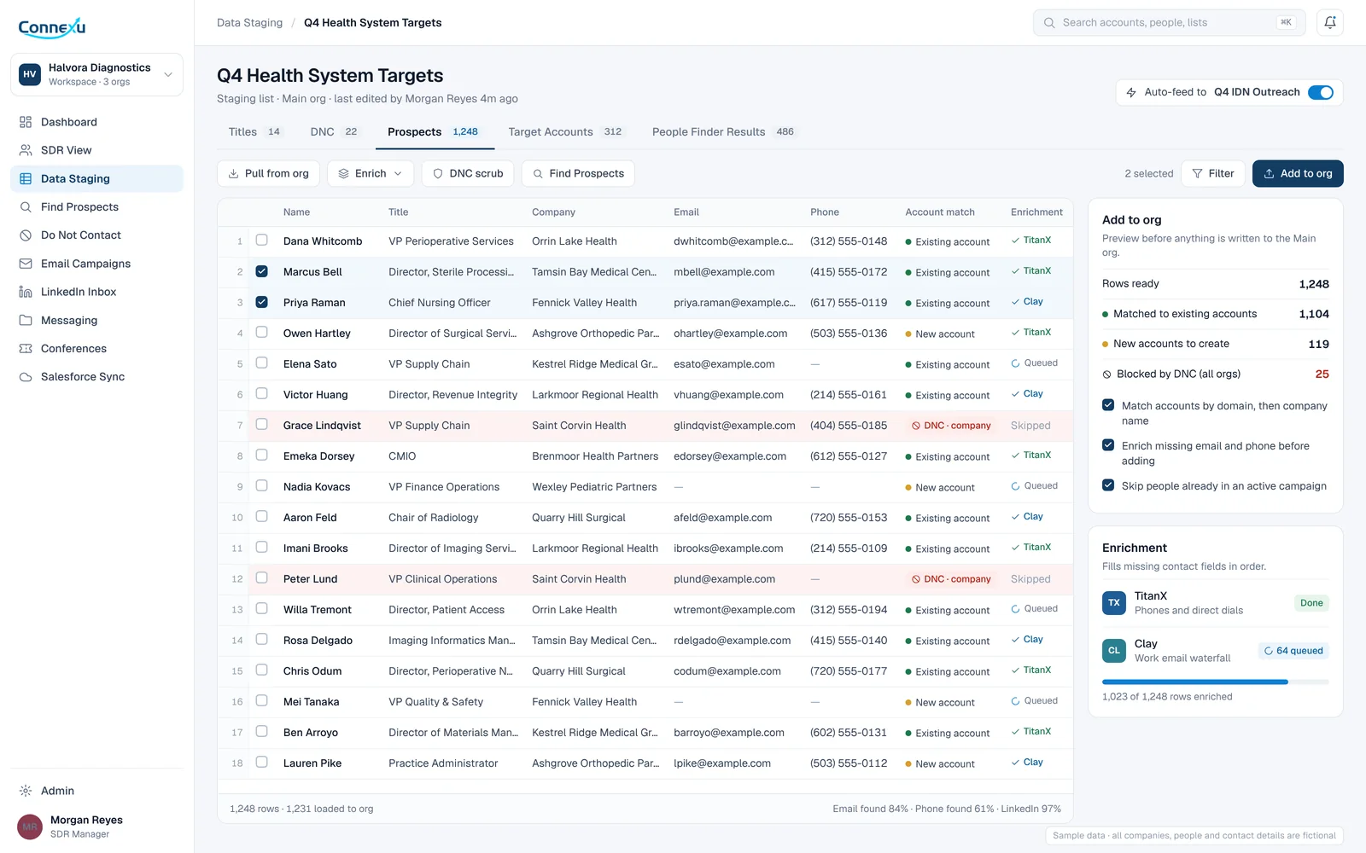Screen dimensions: 1366x853
Task: Click the 64 queued status badge
Action: coord(1293,651)
